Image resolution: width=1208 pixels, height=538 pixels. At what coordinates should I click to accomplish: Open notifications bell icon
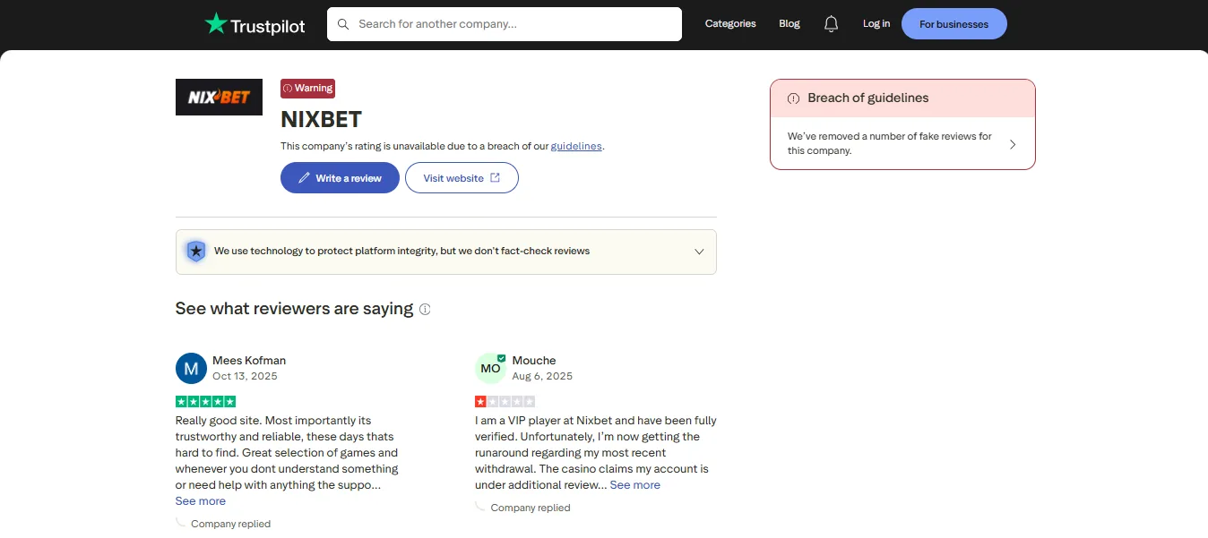tap(832, 24)
